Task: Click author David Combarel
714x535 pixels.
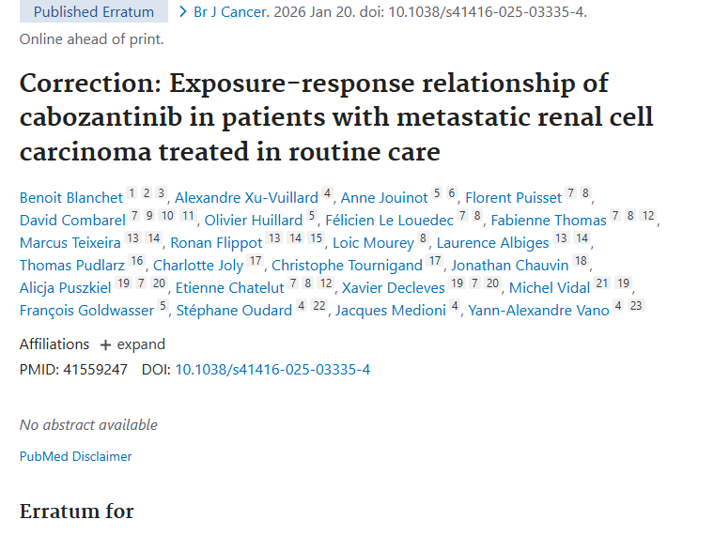Action: pos(72,220)
